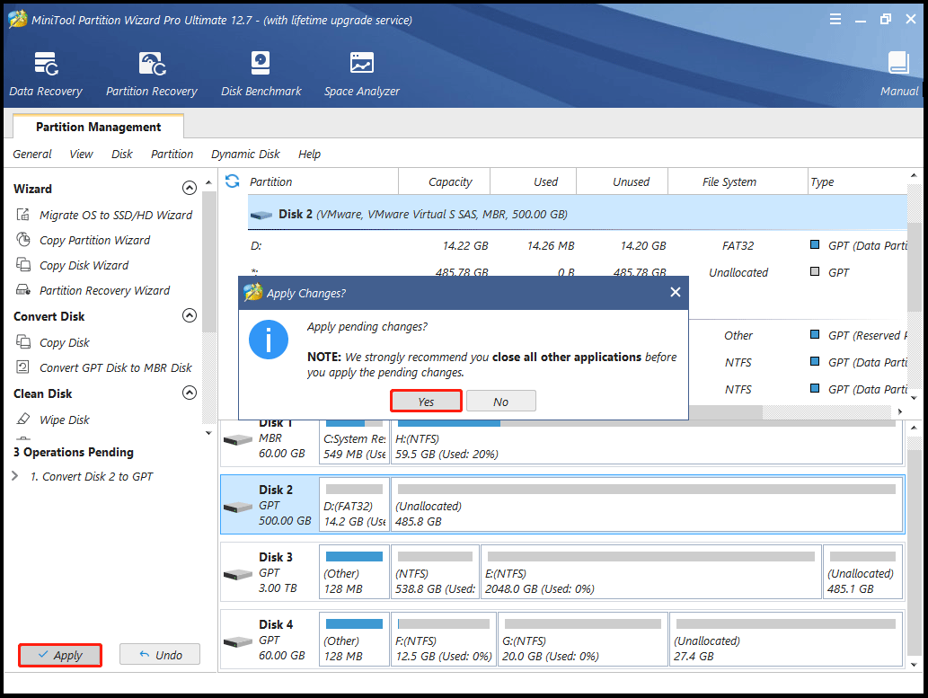Screen dimensions: 928x698
Task: Close the Apply Changes dialog with X
Action: point(676,292)
